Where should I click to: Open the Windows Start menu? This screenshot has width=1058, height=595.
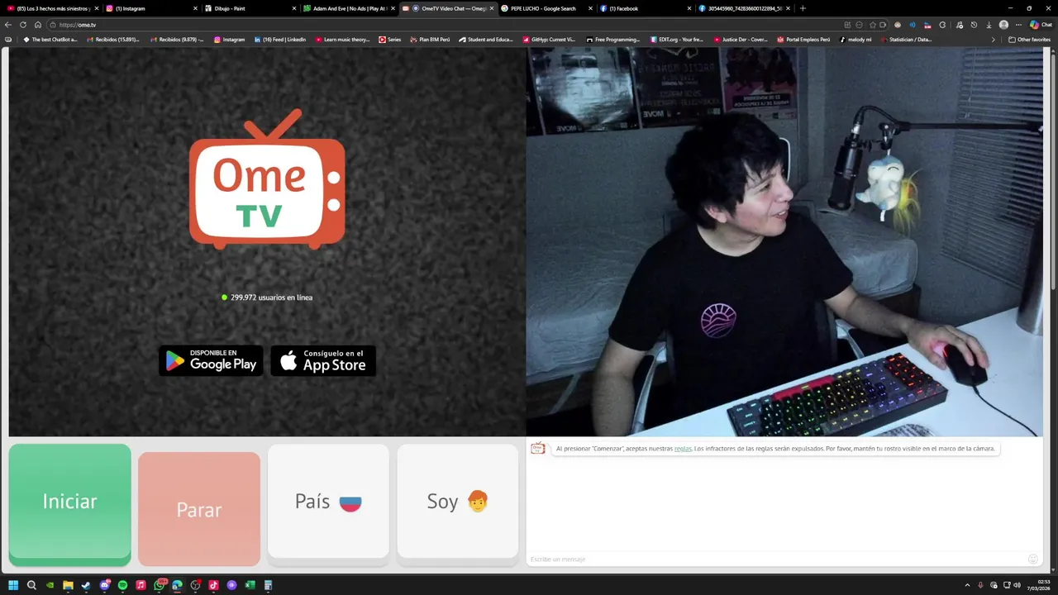(x=13, y=585)
